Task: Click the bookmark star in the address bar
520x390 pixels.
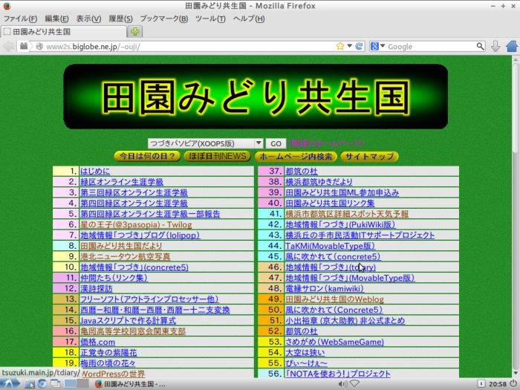Action: click(340, 46)
